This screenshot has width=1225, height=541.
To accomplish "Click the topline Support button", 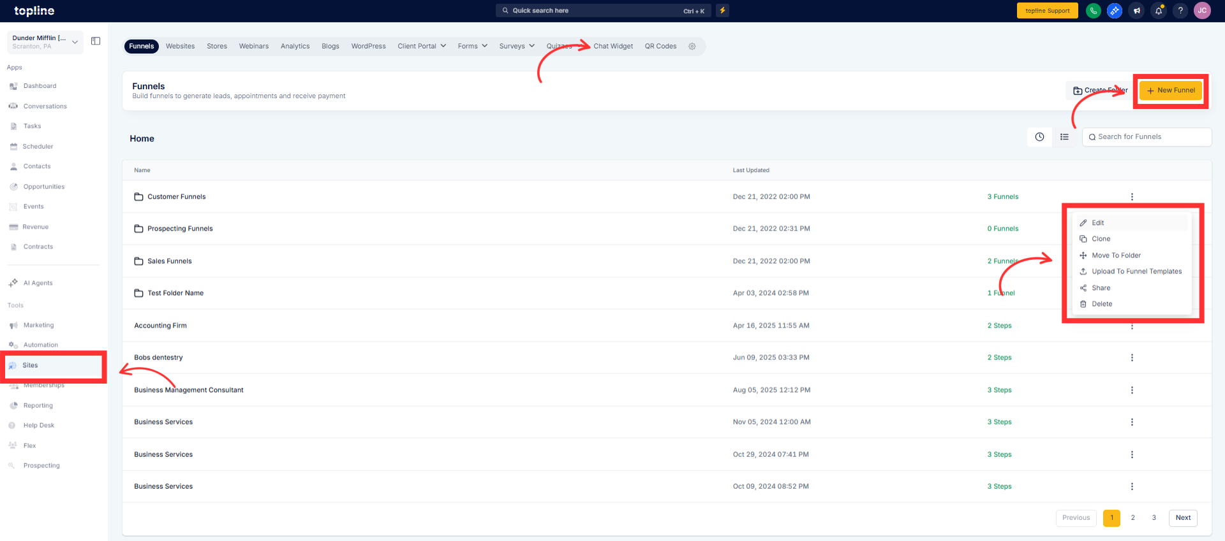I will tap(1047, 11).
